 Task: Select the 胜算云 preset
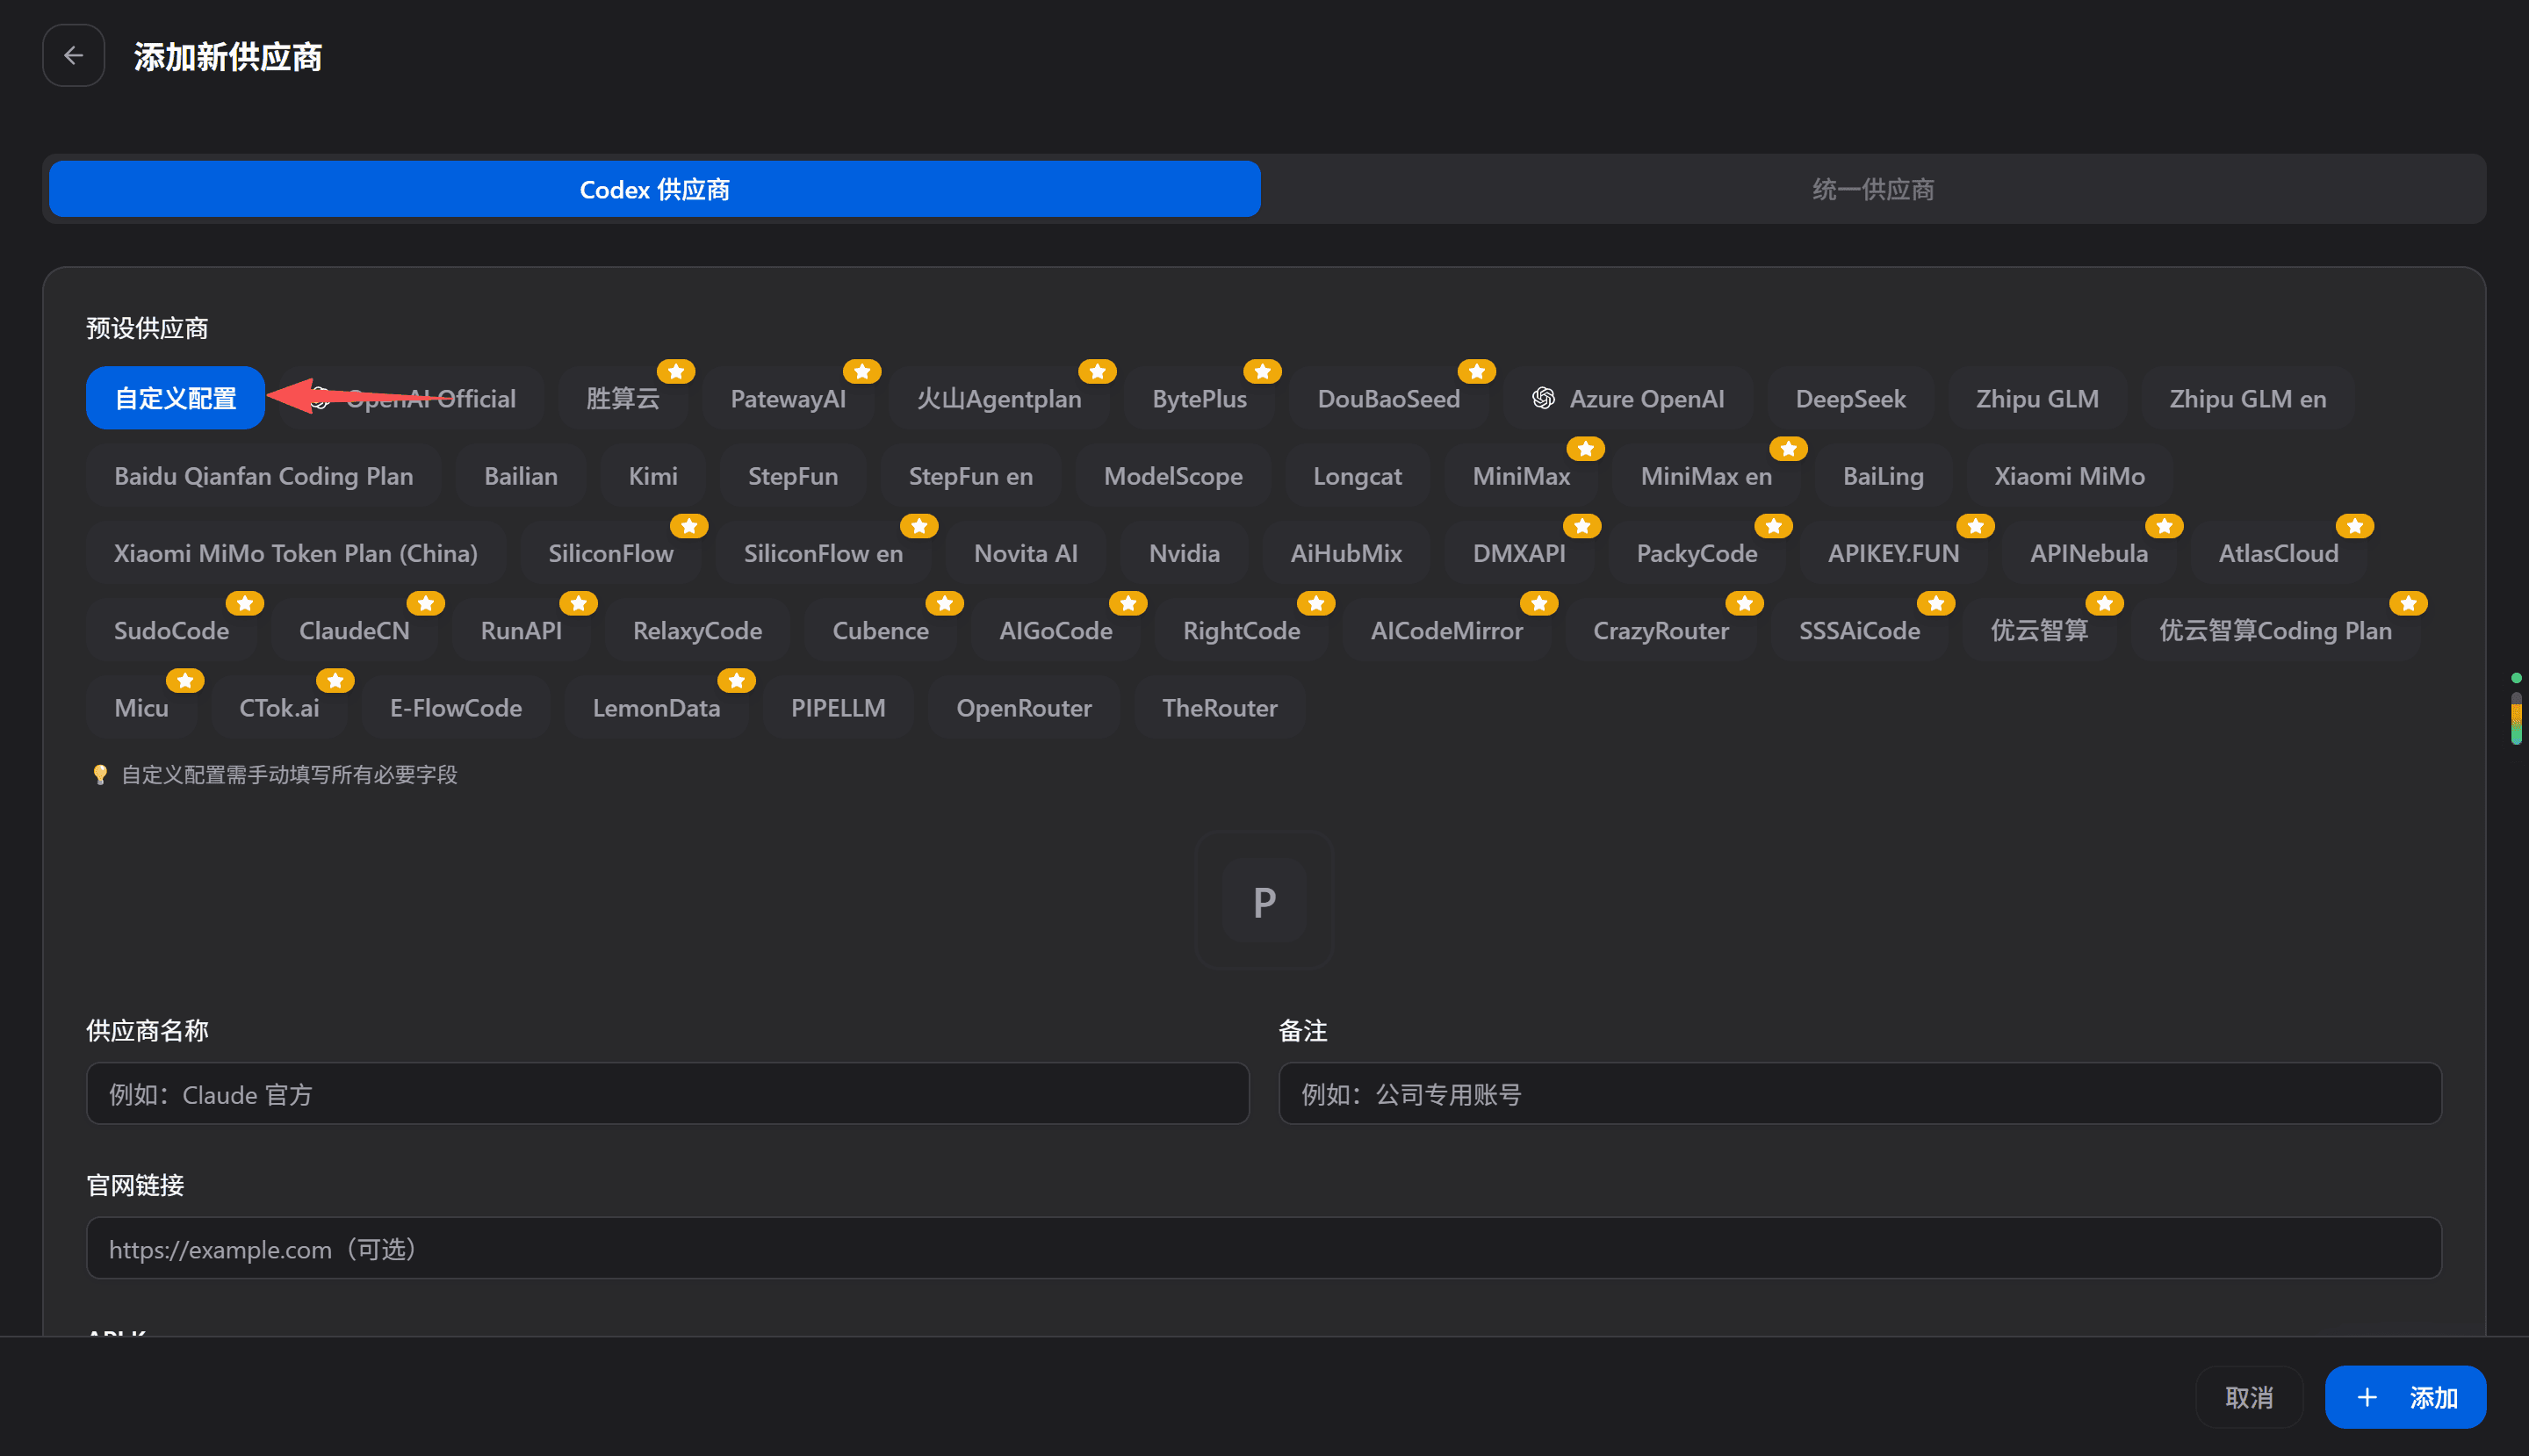tap(622, 399)
